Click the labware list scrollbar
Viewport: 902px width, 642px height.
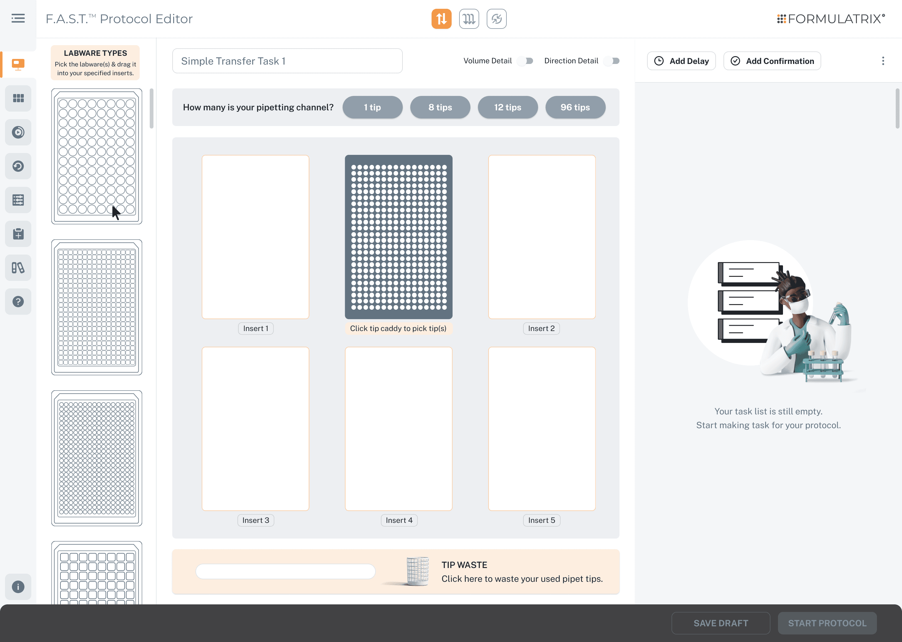152,109
